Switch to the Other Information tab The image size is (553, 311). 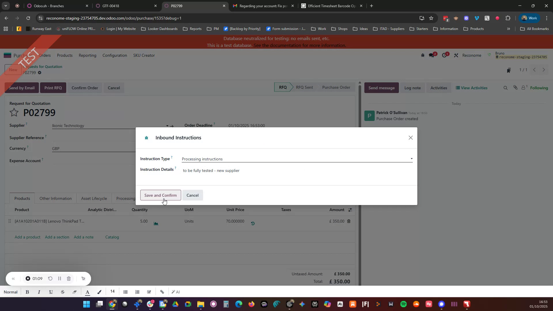55,198
